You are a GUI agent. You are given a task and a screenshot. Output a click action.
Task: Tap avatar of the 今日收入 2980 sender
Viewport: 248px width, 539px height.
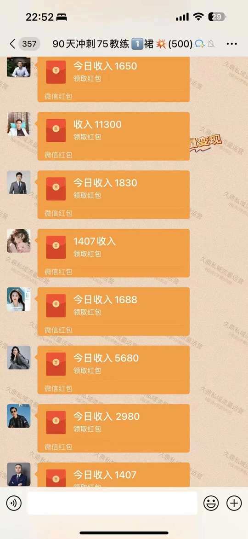[x=18, y=416]
